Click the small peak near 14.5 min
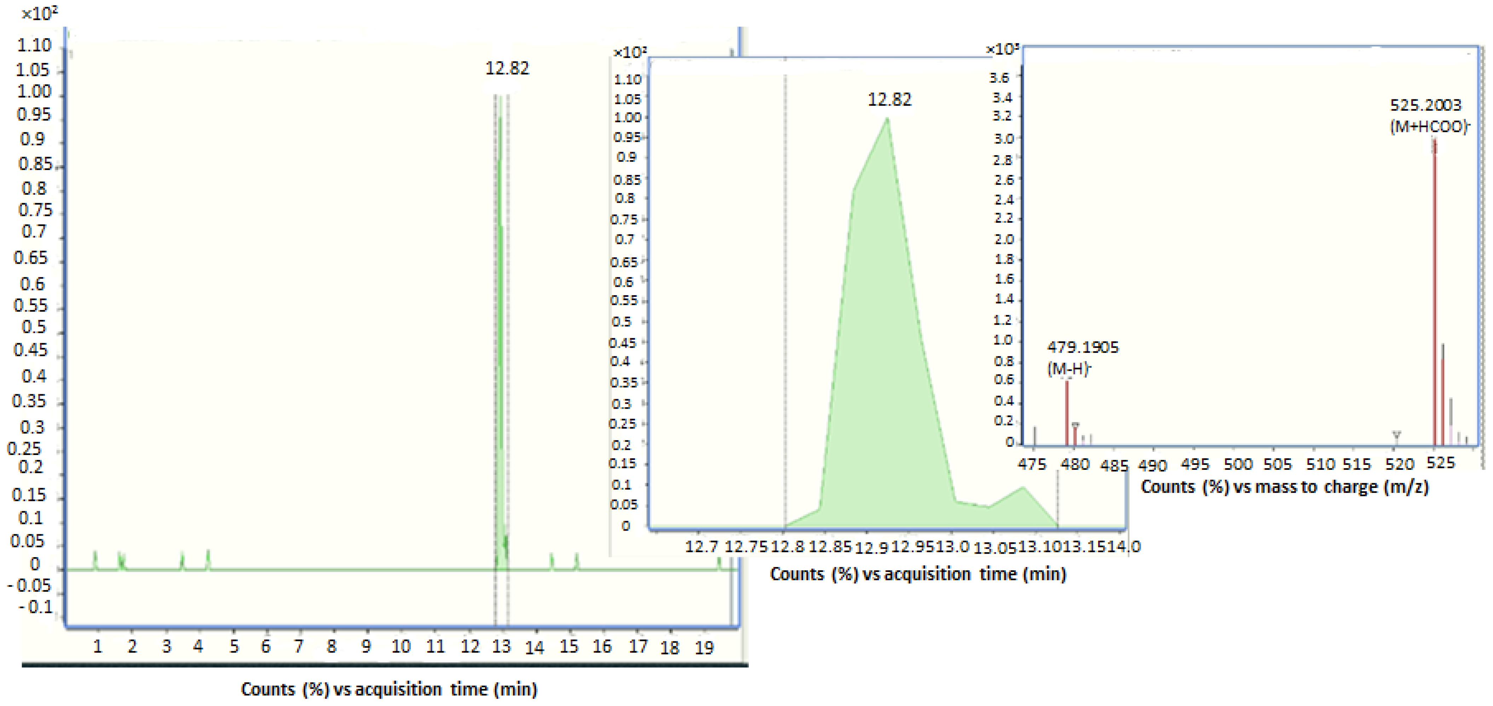 [552, 561]
